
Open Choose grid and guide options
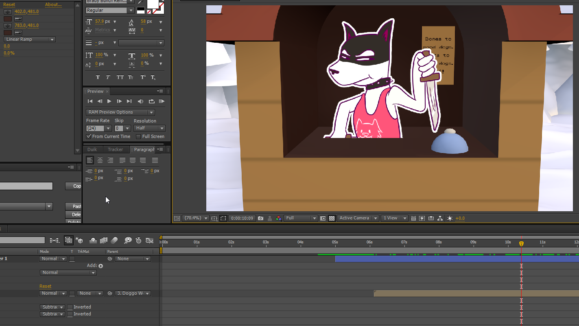coord(214,218)
